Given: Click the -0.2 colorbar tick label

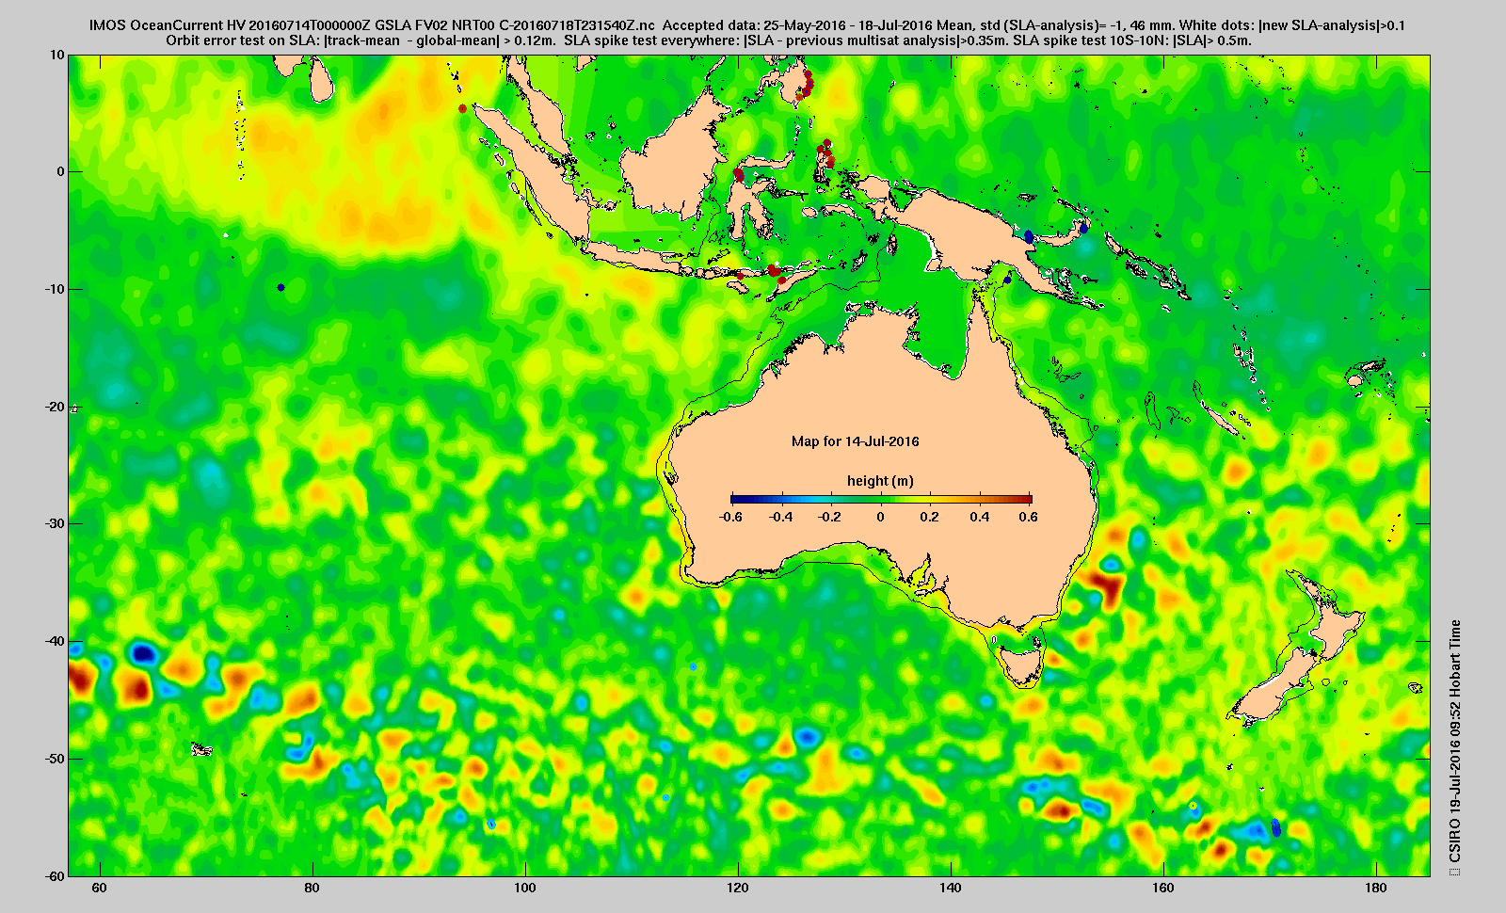Looking at the screenshot, I should pyautogui.click(x=830, y=517).
